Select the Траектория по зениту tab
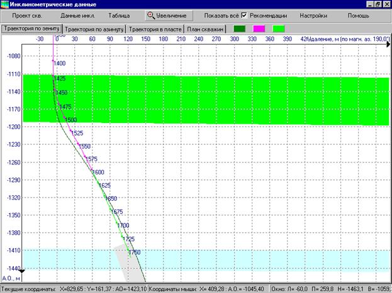The width and height of the screenshot is (392, 293). [31, 28]
